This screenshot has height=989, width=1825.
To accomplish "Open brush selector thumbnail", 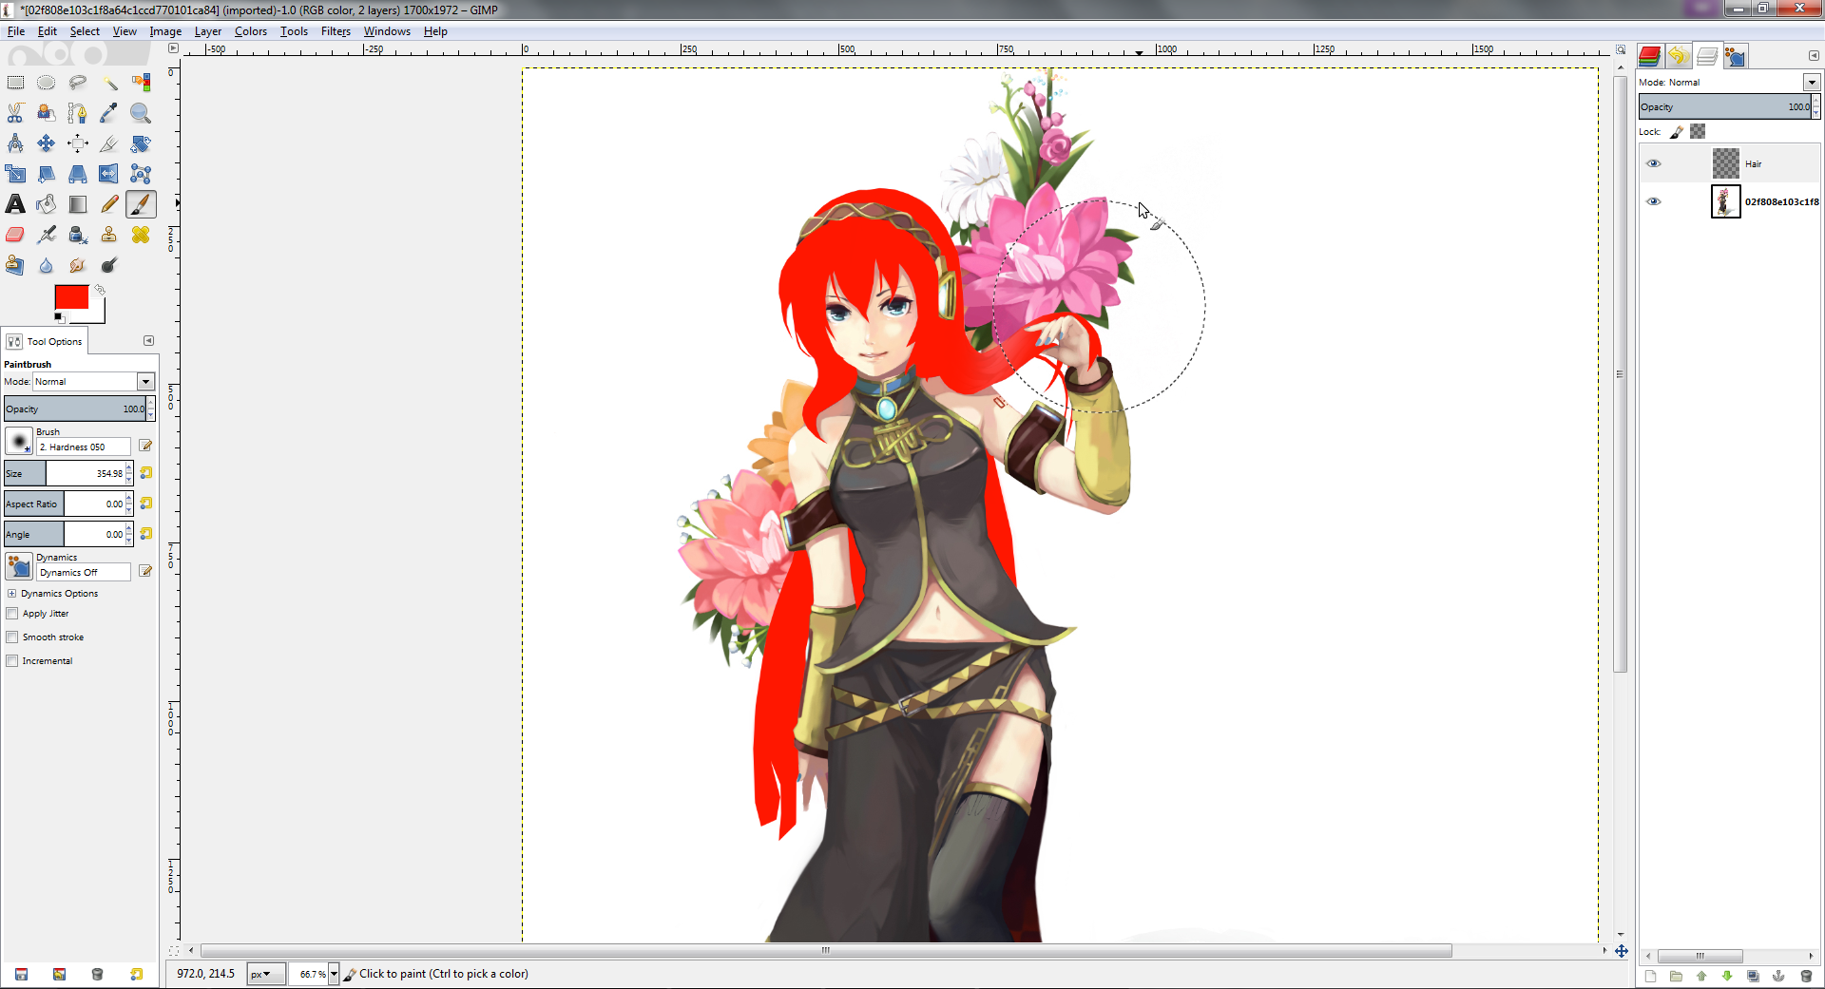I will tap(19, 441).
